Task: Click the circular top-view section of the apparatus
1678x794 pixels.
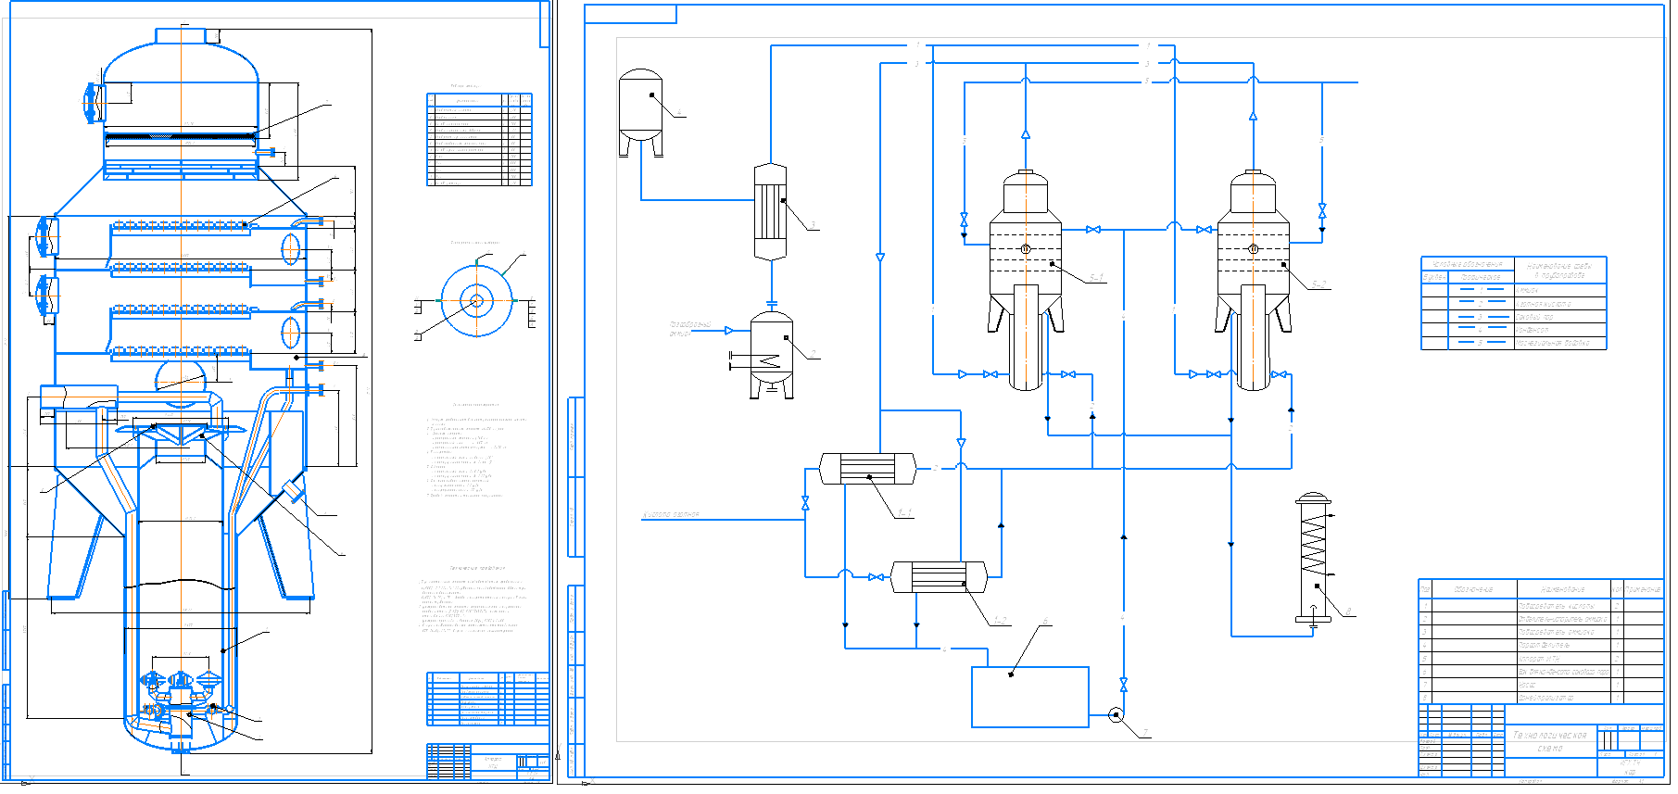Action: (x=476, y=300)
